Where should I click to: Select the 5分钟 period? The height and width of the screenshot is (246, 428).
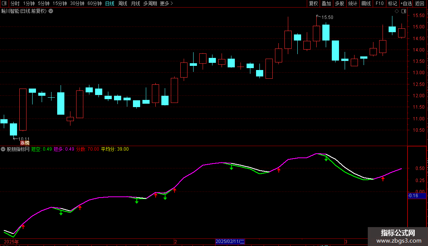pos(44,3)
